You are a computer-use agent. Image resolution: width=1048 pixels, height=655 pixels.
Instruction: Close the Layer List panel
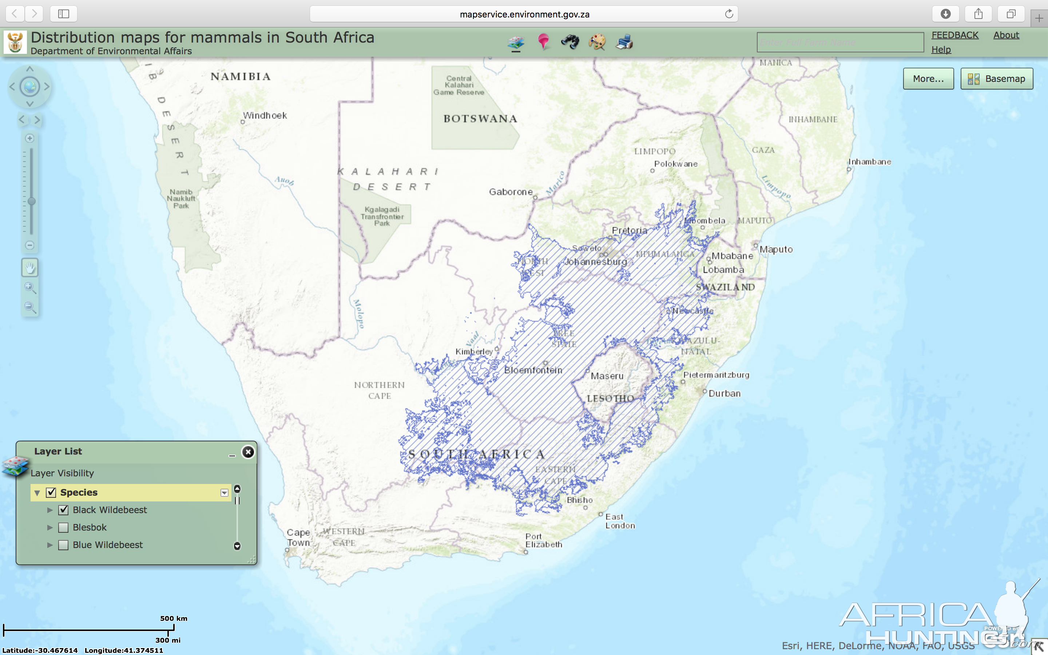pos(248,452)
